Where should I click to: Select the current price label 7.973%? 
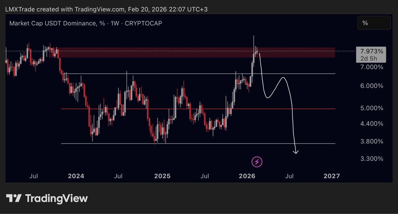[371, 52]
